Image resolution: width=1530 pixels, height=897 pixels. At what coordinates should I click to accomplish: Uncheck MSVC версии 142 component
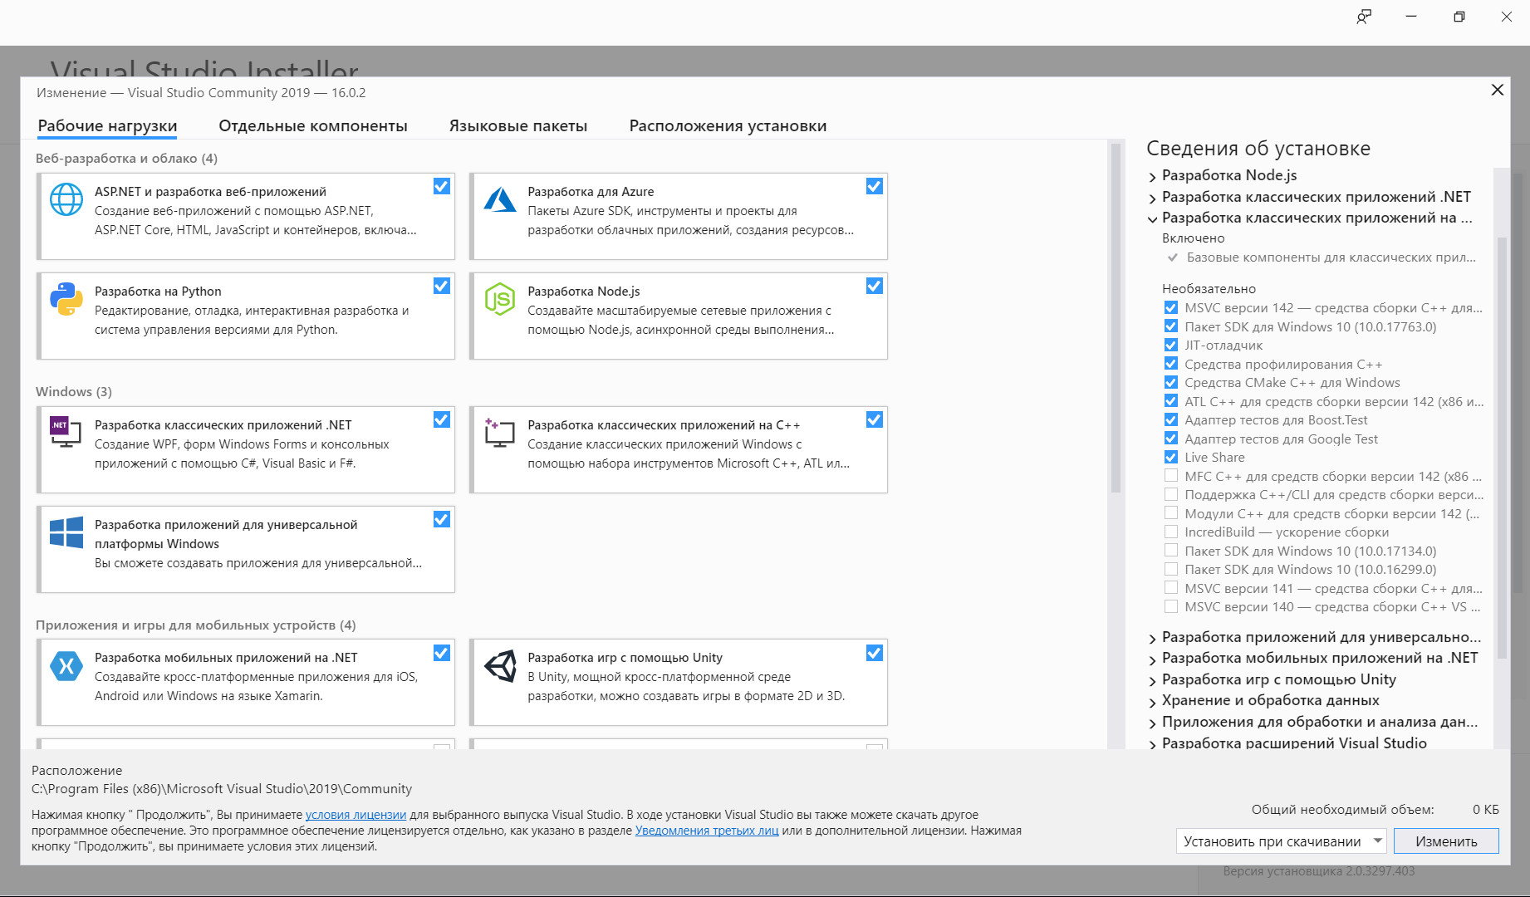(1171, 307)
